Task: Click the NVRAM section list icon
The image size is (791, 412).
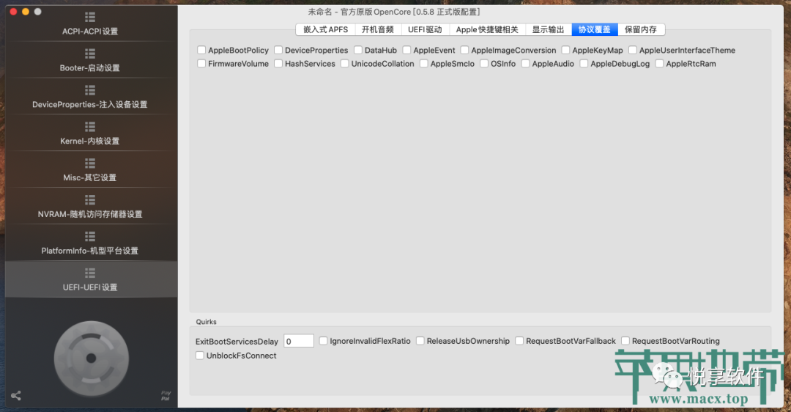Action: pos(90,200)
